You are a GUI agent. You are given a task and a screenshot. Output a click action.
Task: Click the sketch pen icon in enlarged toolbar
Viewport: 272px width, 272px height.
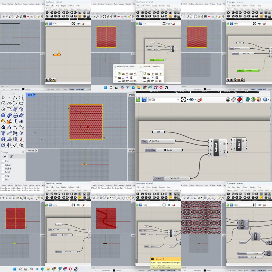tap(200, 99)
